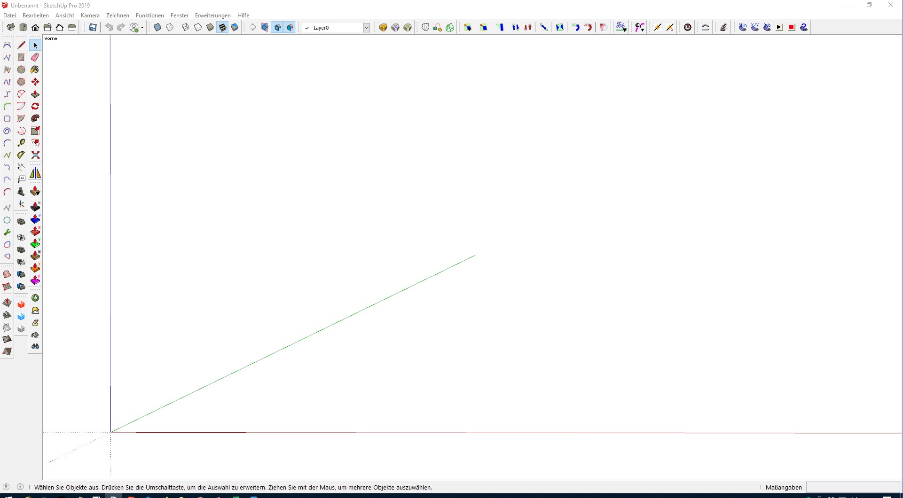Image resolution: width=903 pixels, height=498 pixels.
Task: Open the Kamera menu
Action: 90,16
